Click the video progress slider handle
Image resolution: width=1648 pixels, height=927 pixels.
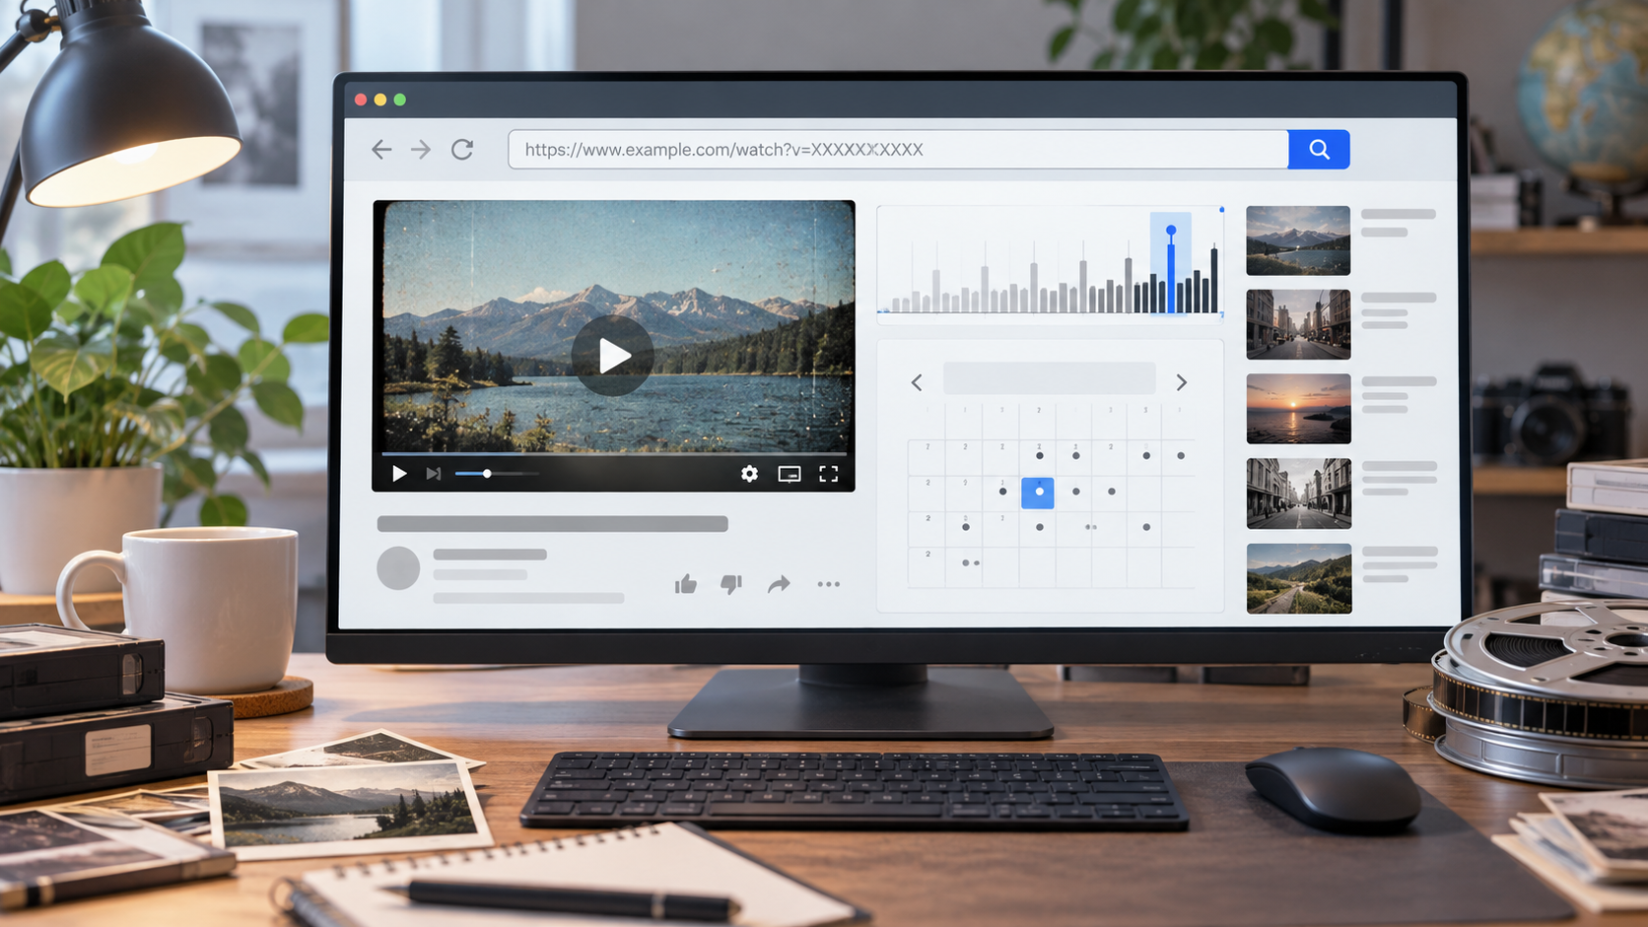click(487, 474)
